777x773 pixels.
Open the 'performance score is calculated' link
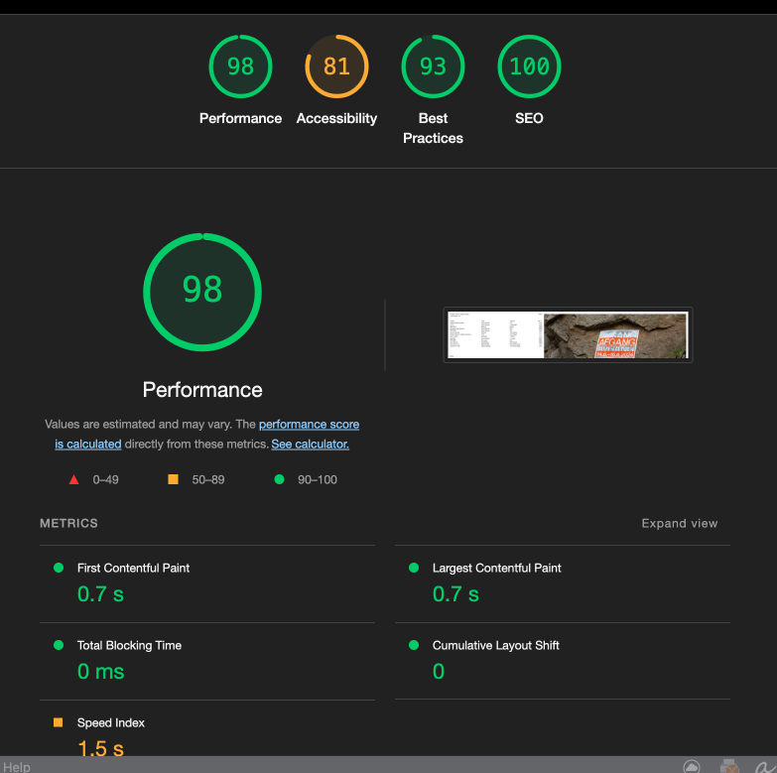click(x=309, y=425)
